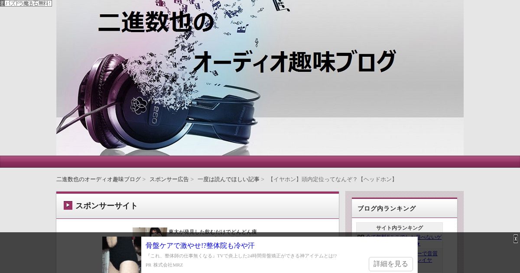Click the サイト内ランキング table header
The height and width of the screenshot is (273, 520).
(x=400, y=227)
